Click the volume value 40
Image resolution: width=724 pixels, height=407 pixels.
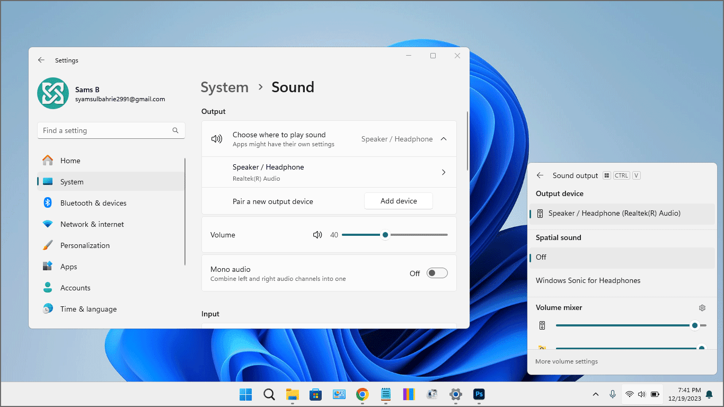(x=334, y=235)
